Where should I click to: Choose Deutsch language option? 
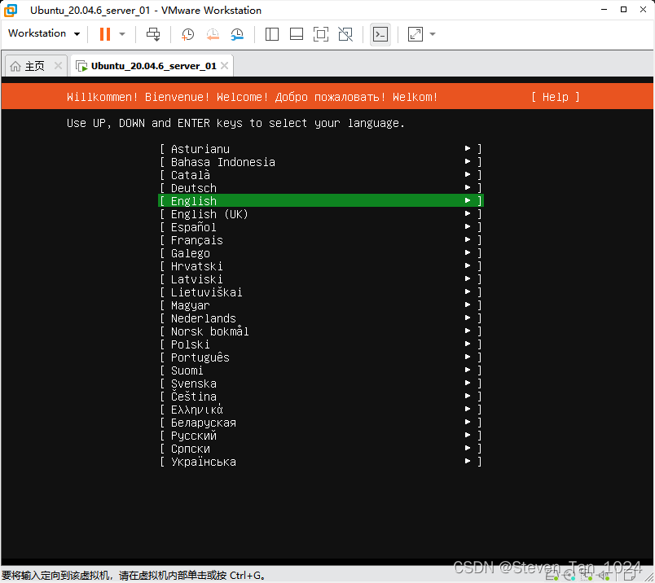click(321, 187)
